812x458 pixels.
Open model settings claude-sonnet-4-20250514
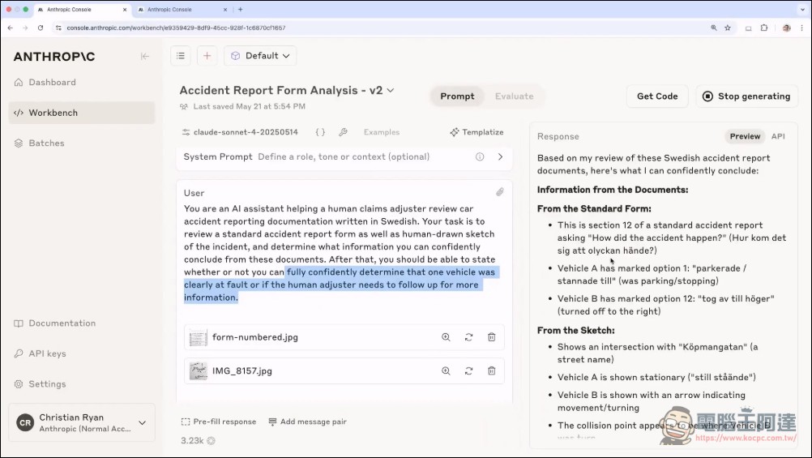[x=241, y=132]
